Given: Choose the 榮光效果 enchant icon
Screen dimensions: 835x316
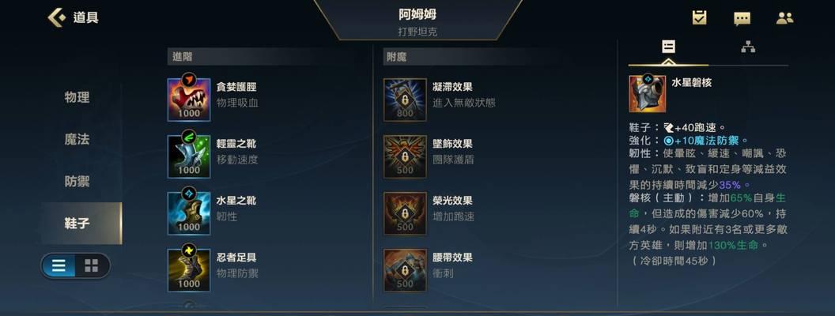Looking at the screenshot, I should pos(405,213).
